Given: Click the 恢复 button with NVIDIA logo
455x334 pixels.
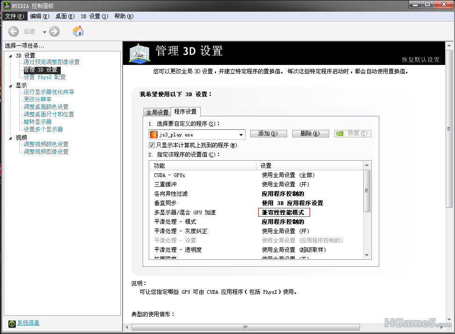Looking at the screenshot, I should [353, 134].
